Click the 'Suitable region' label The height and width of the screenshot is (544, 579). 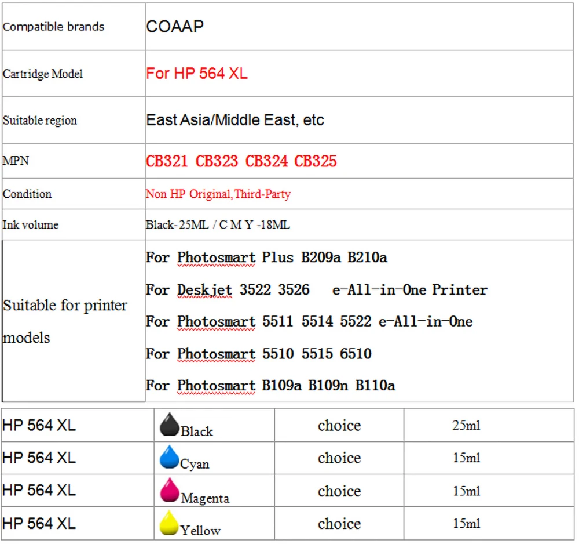pos(40,121)
